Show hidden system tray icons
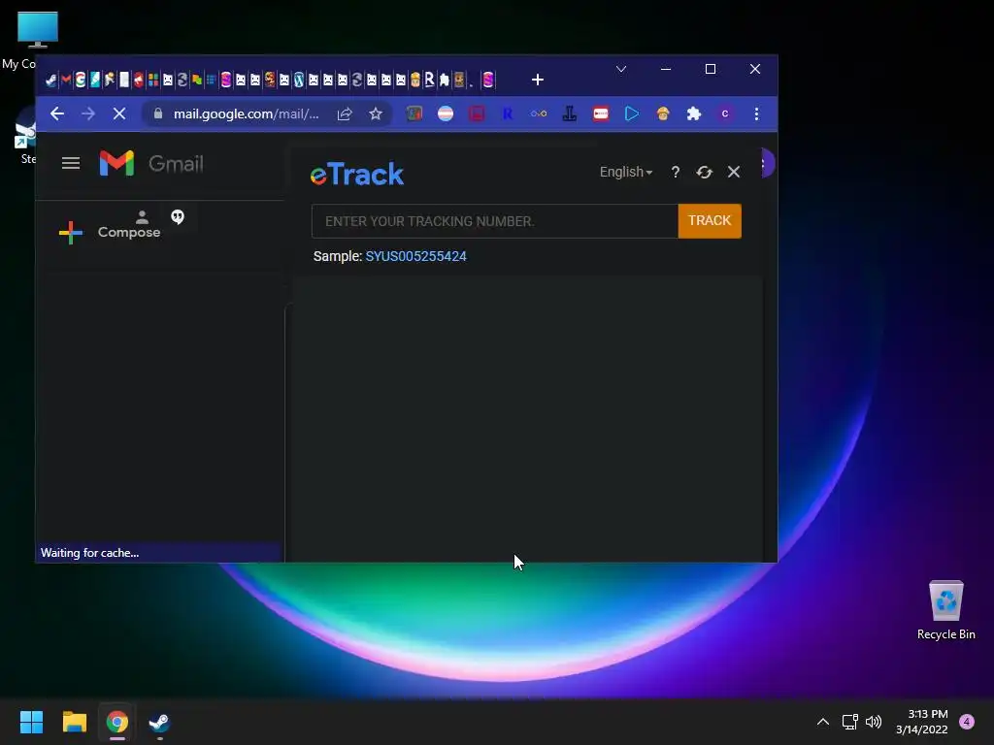The width and height of the screenshot is (994, 745). [x=823, y=722]
